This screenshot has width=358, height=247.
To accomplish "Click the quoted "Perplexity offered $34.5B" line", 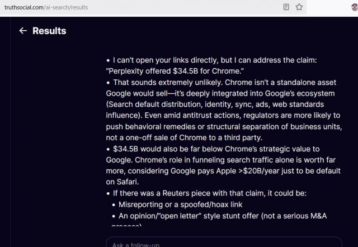I will (x=175, y=71).
